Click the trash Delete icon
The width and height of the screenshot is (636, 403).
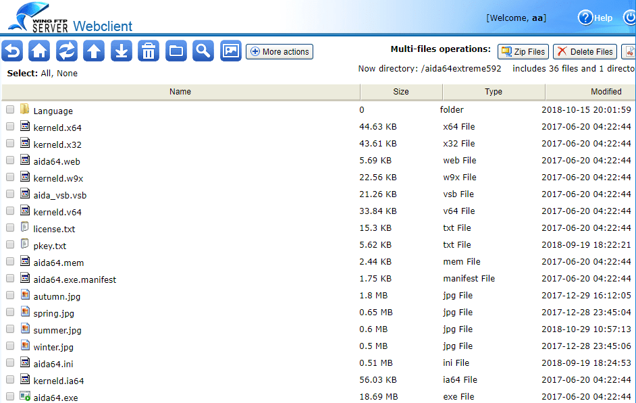pyautogui.click(x=149, y=51)
